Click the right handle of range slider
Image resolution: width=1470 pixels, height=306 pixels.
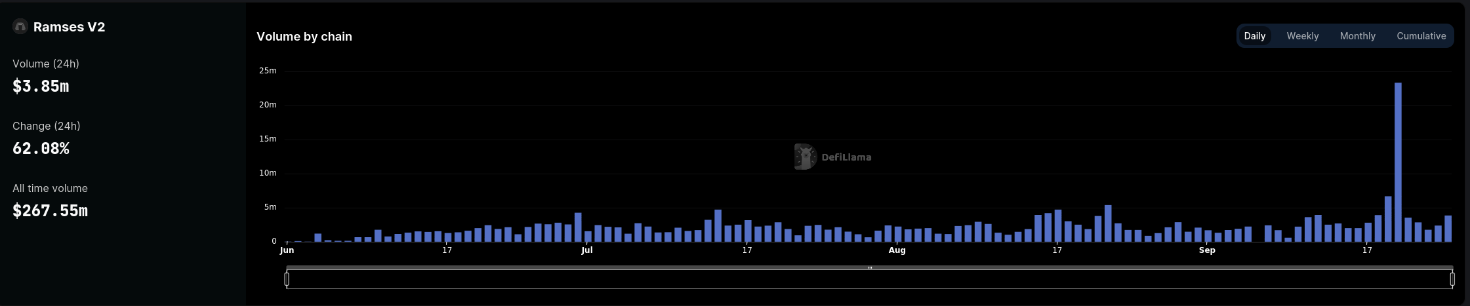point(1452,279)
